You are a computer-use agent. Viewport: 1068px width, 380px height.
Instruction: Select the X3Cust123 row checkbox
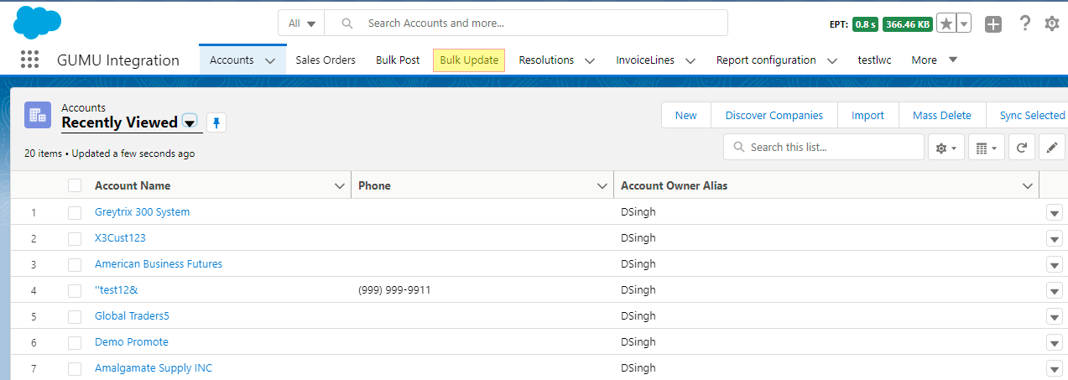76,238
